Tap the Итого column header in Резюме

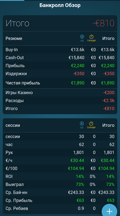[108, 39]
